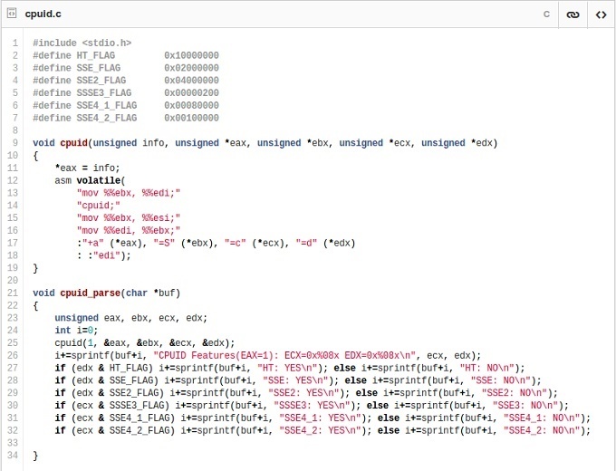The width and height of the screenshot is (616, 471).
Task: Click line number 25
Action: (x=14, y=343)
